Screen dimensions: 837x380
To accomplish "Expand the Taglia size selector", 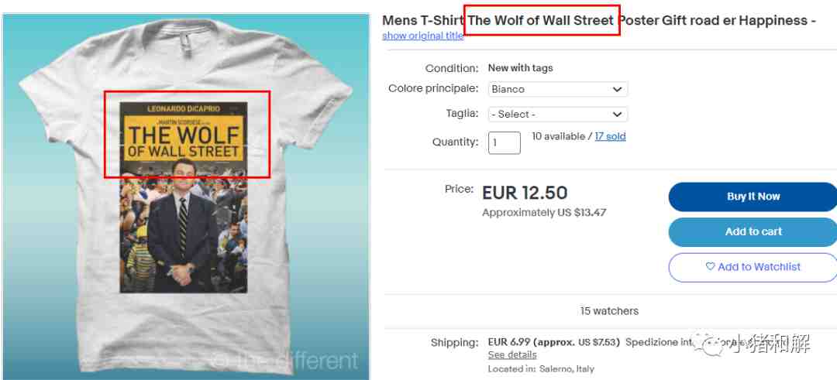I will pos(558,114).
